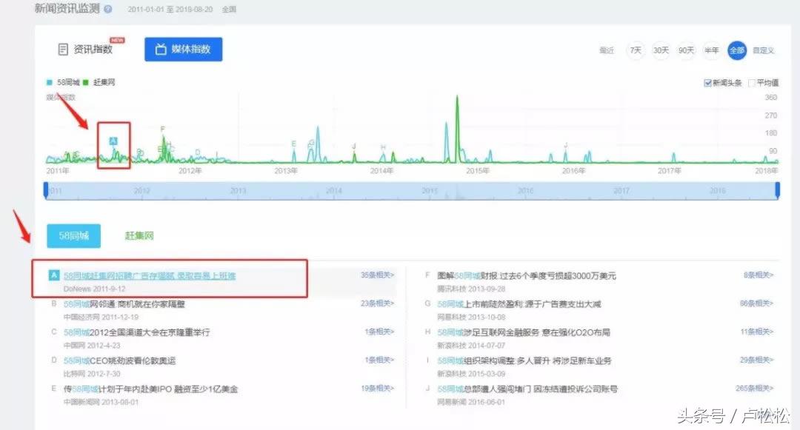Click the help icon beside 新闻资讯监测 title
This screenshot has width=800, height=430.
coord(108,10)
